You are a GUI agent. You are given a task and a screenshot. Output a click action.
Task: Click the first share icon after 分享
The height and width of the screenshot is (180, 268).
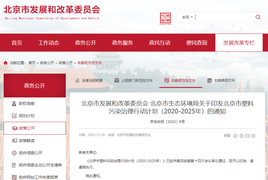(x=235, y=136)
